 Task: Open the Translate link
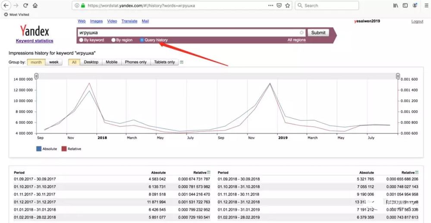pyautogui.click(x=129, y=21)
